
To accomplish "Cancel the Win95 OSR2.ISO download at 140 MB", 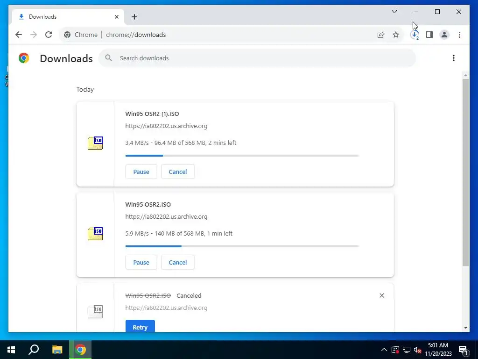I will [x=178, y=262].
